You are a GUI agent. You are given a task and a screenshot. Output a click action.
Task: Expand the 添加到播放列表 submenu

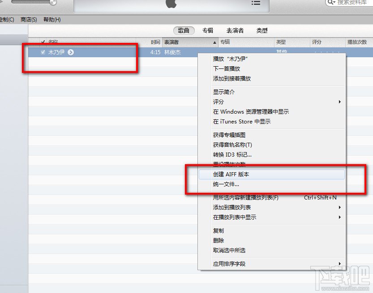(340, 208)
